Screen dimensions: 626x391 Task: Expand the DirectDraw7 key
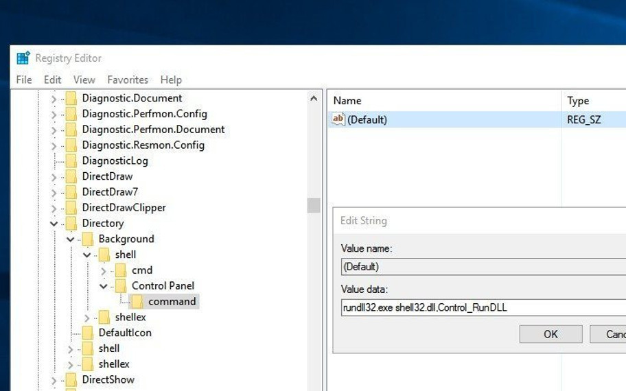(x=54, y=192)
